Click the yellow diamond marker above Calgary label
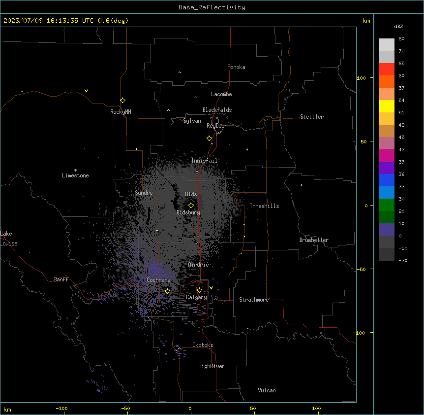Image resolution: width=424 pixels, height=415 pixels. click(200, 290)
